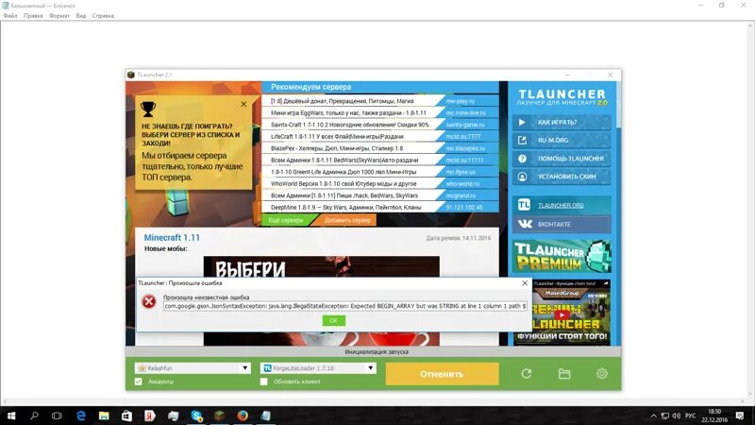Click the refresh icon in TLauncher bottom bar
This screenshot has width=755, height=425.
tap(527, 373)
